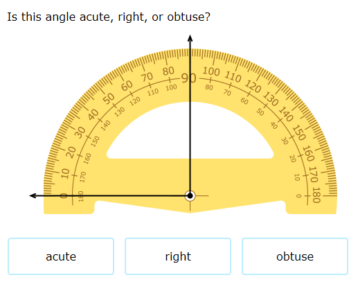
Task: Click the upward arrowhead of the vertical ray
Action: coord(190,38)
